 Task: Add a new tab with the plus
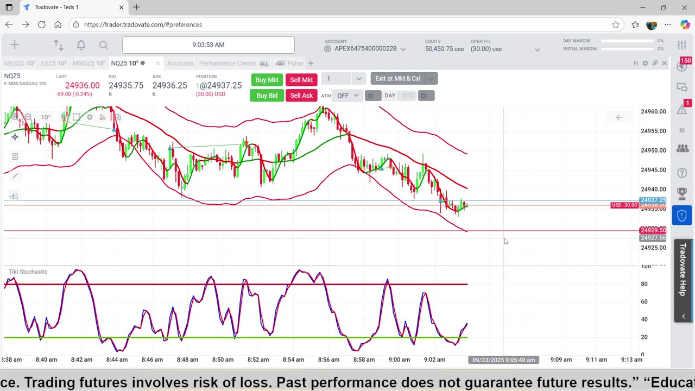point(311,64)
